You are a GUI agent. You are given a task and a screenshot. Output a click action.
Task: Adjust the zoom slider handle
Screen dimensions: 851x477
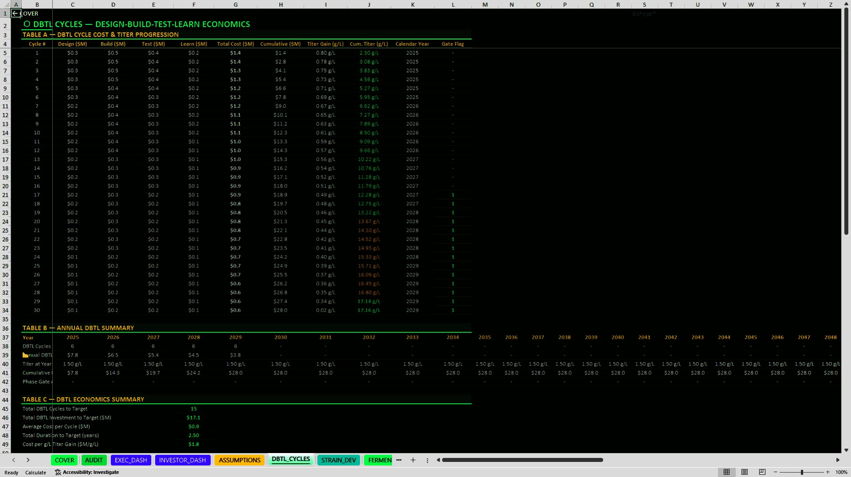[802, 472]
